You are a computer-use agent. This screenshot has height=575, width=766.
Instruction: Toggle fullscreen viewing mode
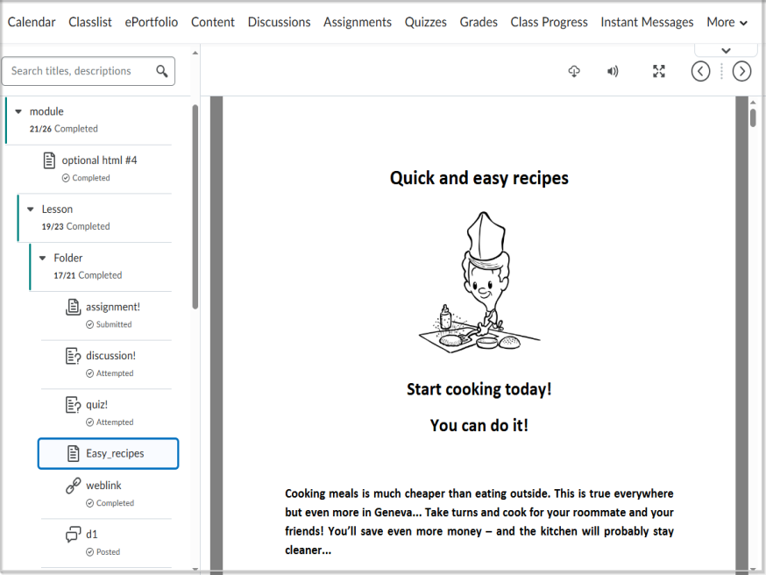click(x=659, y=71)
